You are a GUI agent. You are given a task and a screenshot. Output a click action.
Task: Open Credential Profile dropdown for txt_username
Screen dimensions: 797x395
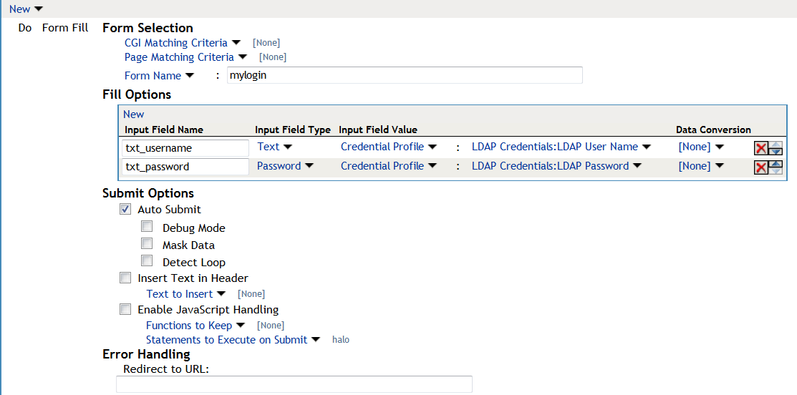coord(388,147)
